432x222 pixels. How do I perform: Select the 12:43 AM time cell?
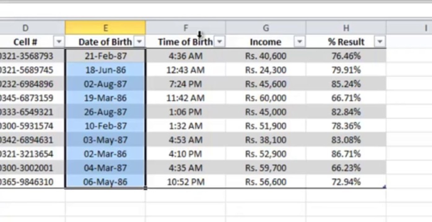pyautogui.click(x=185, y=70)
